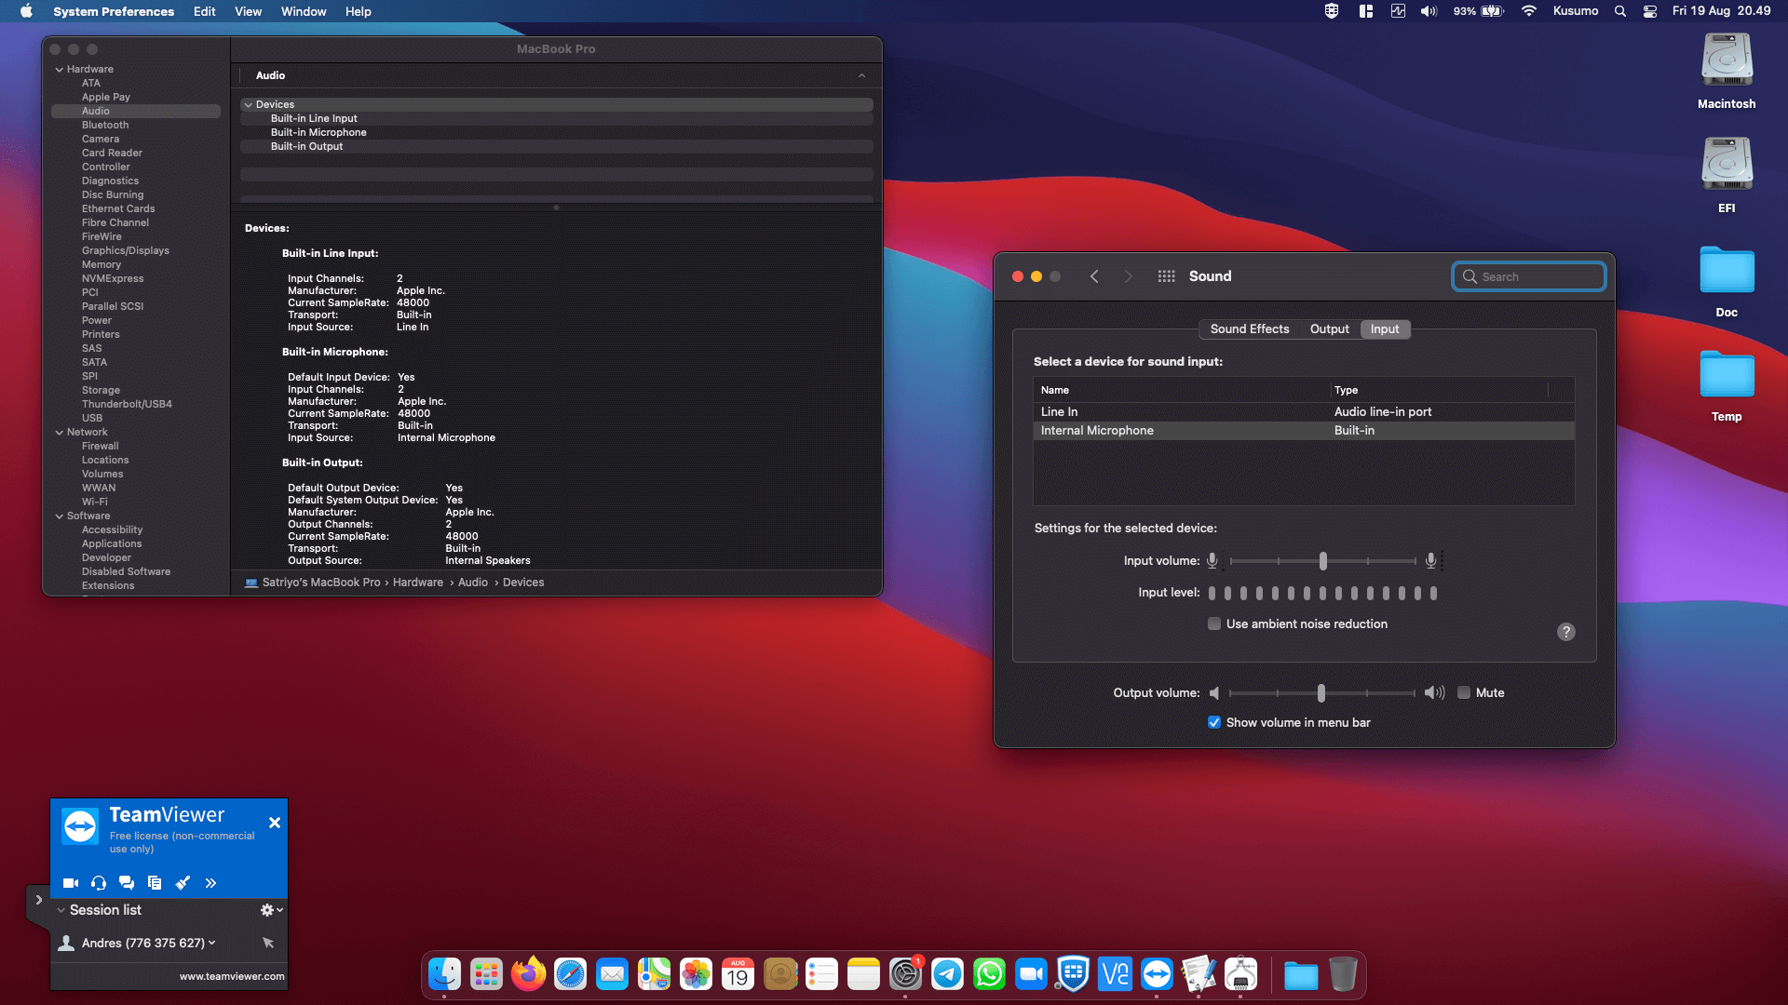Open Firefox from the Dock
Image resolution: width=1788 pixels, height=1005 pixels.
tap(528, 974)
